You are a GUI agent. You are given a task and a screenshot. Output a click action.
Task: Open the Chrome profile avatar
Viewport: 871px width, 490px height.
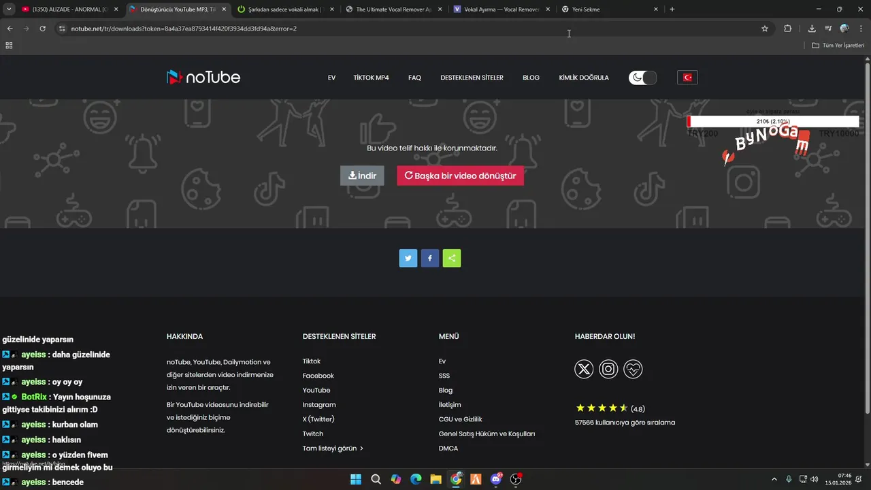pyautogui.click(x=844, y=29)
